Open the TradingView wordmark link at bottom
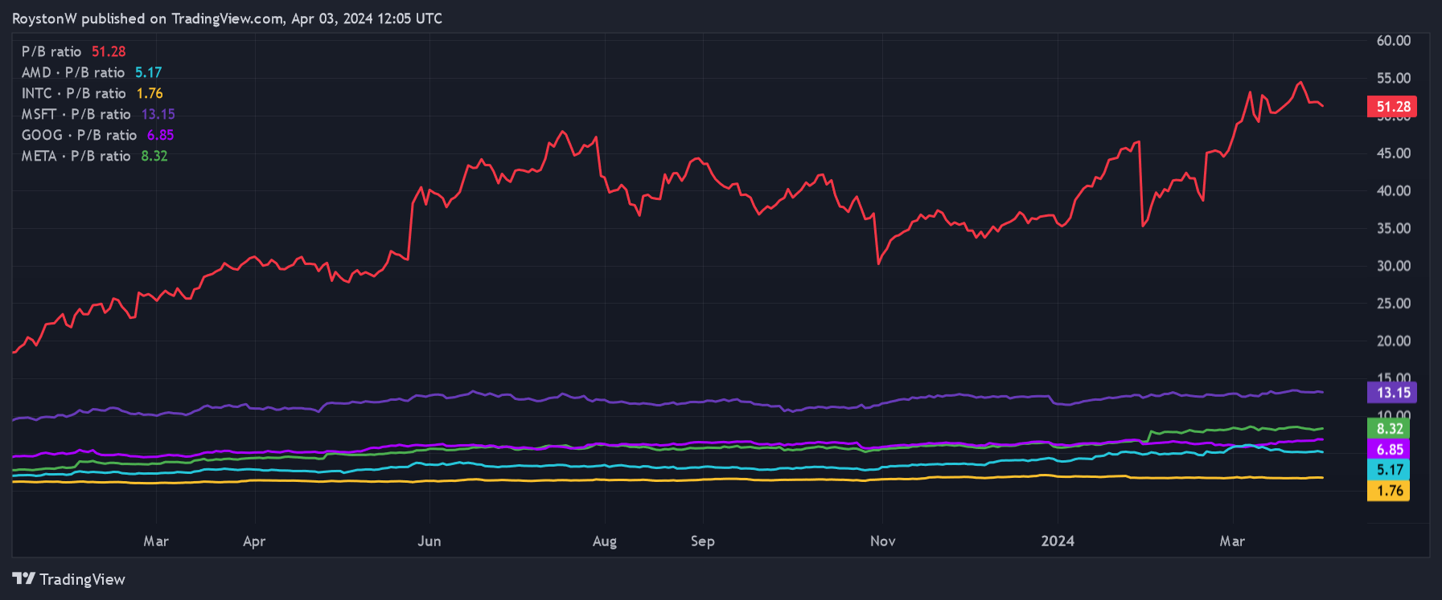This screenshot has height=600, width=1442. [x=82, y=579]
